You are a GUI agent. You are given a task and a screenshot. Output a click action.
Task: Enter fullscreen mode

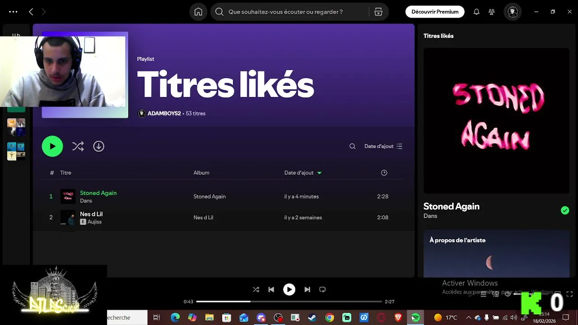click(569, 294)
